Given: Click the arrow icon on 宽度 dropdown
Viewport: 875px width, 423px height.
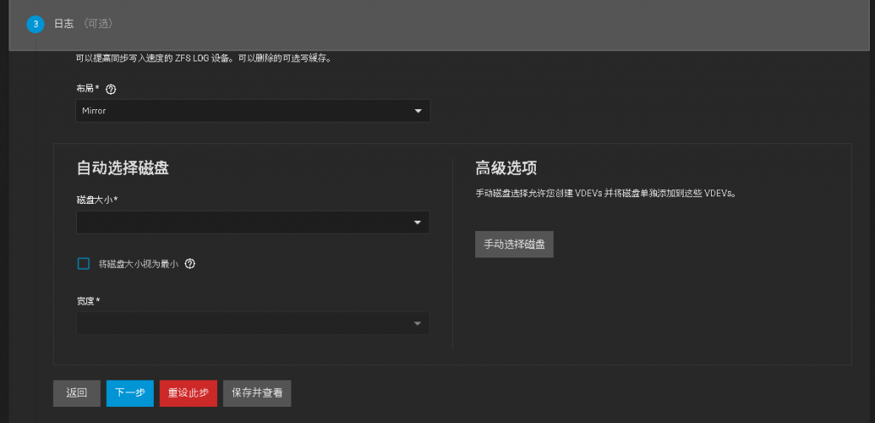Looking at the screenshot, I should 418,324.
